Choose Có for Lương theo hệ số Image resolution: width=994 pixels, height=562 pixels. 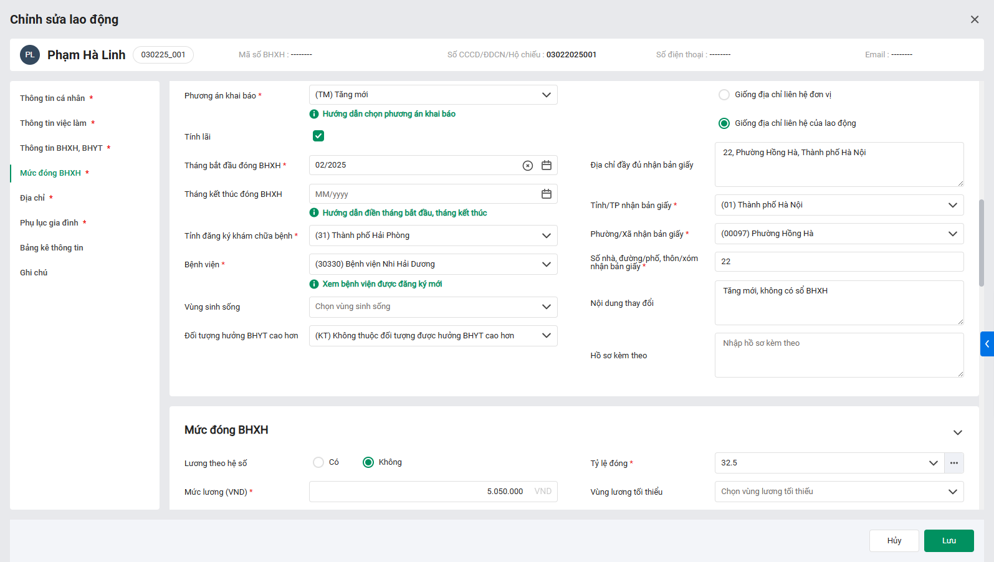coord(318,462)
